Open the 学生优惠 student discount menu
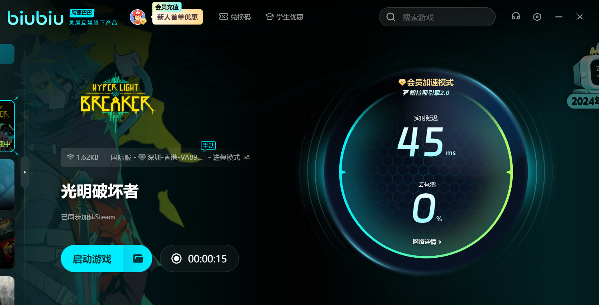599x305 pixels. (284, 17)
